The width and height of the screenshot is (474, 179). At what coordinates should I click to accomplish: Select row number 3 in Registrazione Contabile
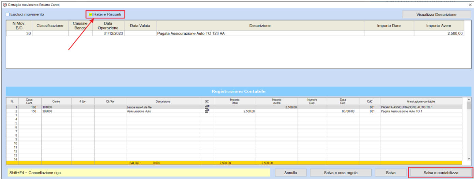tap(12, 115)
